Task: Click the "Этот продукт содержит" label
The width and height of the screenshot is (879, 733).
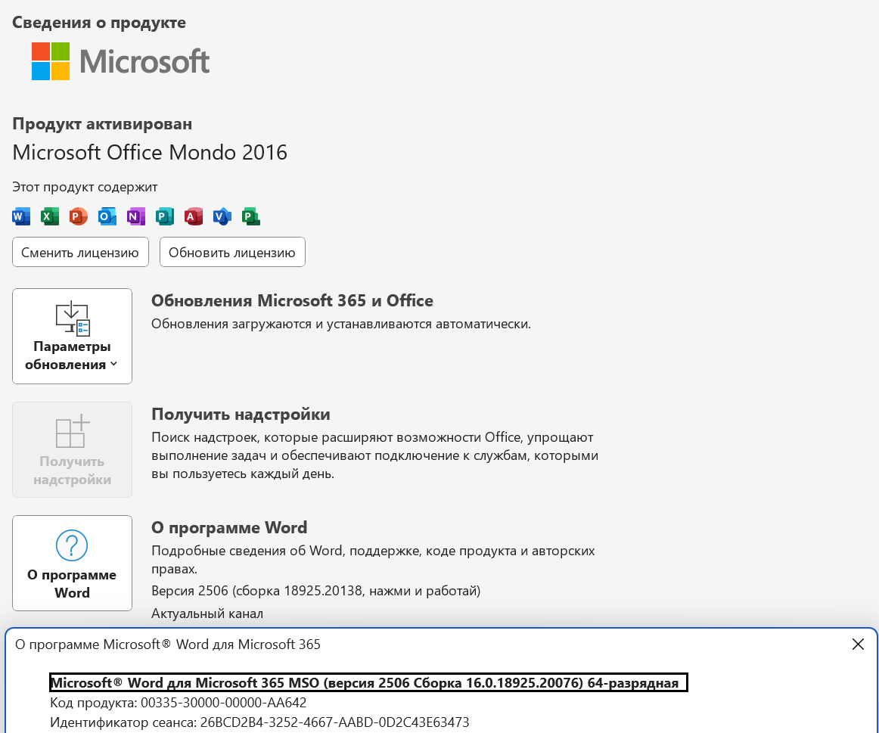Action: [85, 187]
